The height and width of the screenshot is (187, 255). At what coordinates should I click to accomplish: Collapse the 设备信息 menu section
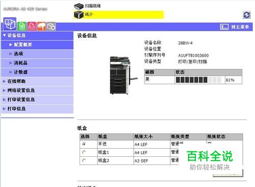(37, 36)
